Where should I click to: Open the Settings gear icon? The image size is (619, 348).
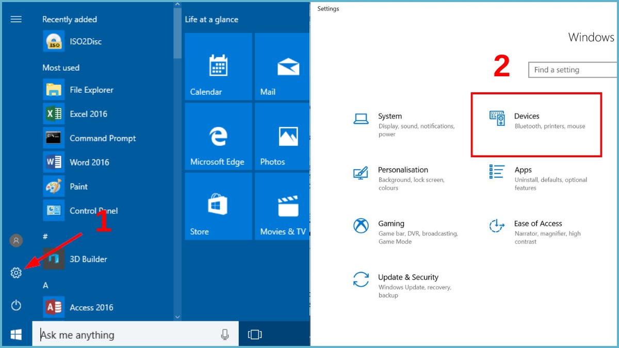[x=16, y=273]
